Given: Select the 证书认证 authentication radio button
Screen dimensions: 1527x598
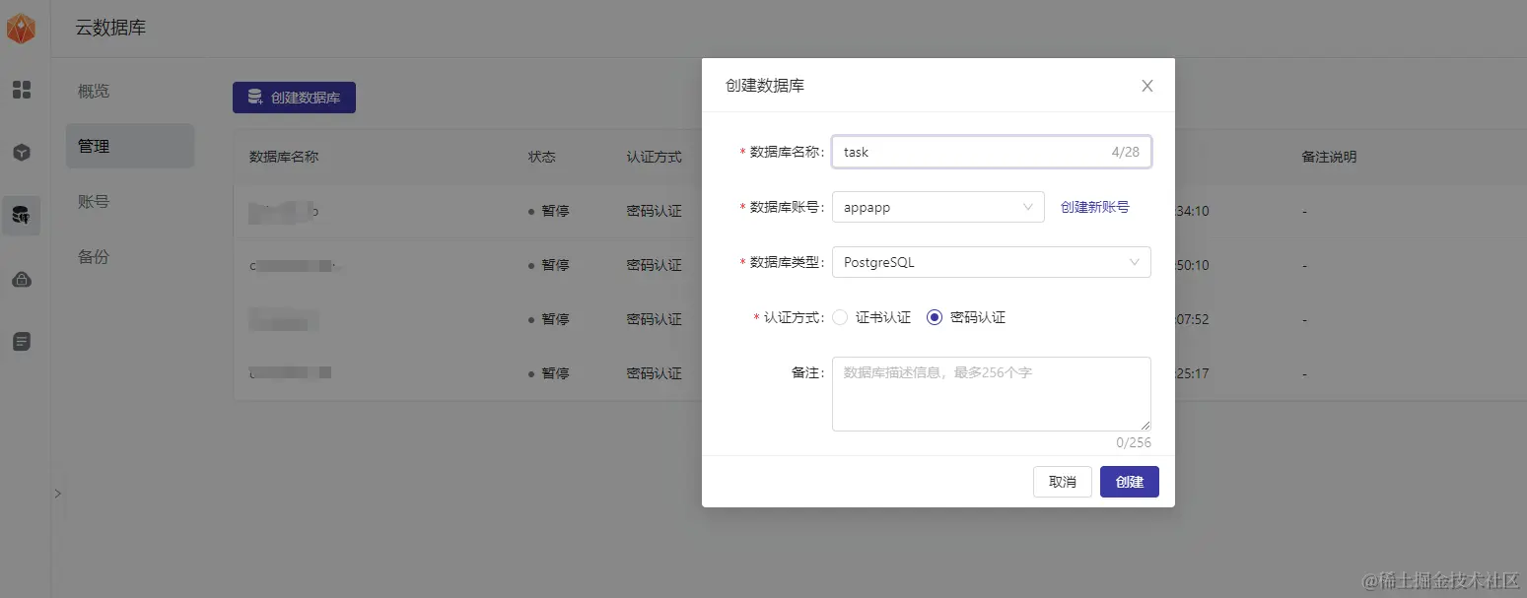Looking at the screenshot, I should (x=840, y=316).
